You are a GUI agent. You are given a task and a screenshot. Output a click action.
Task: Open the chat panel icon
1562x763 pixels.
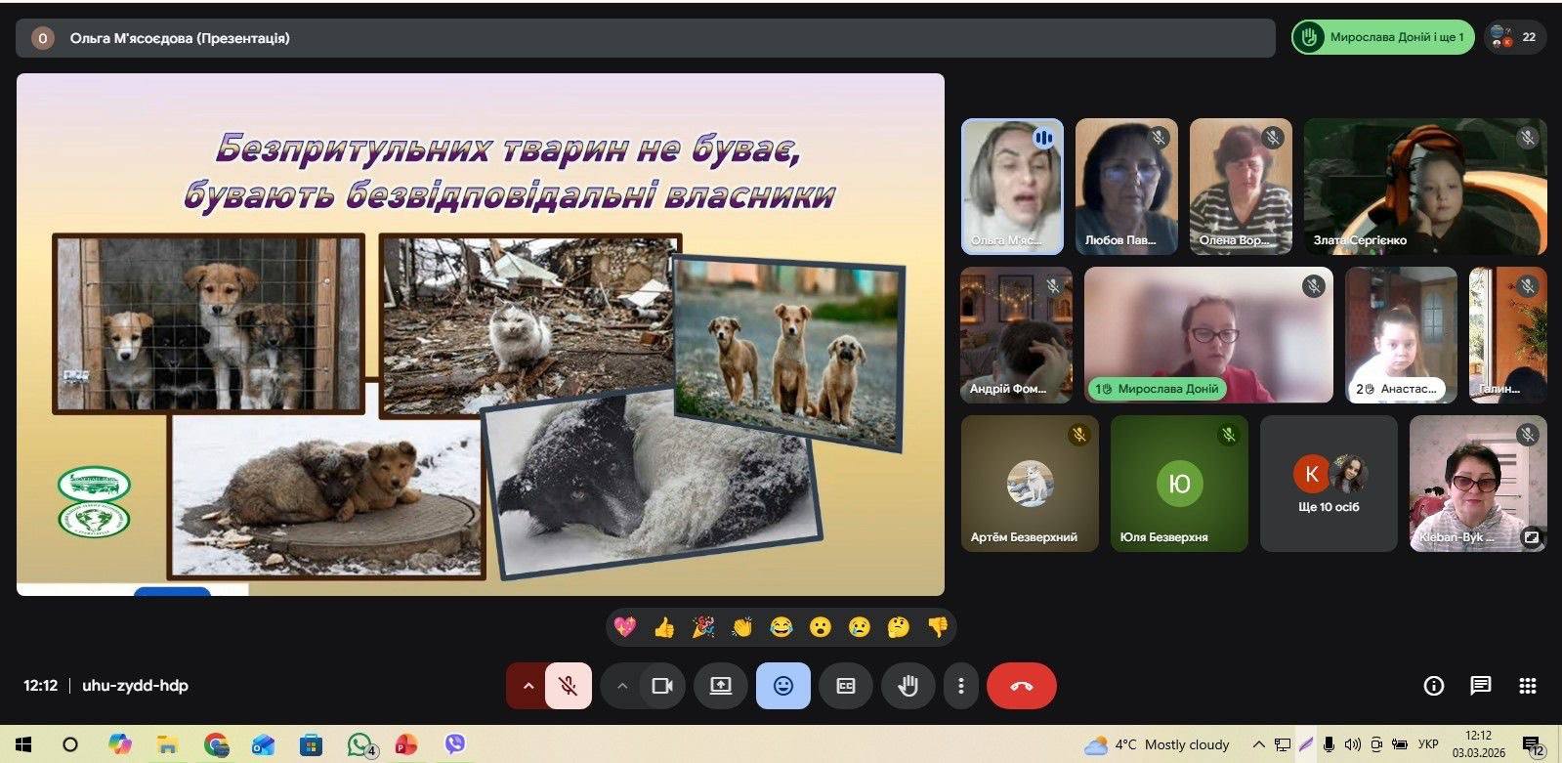coord(1480,686)
